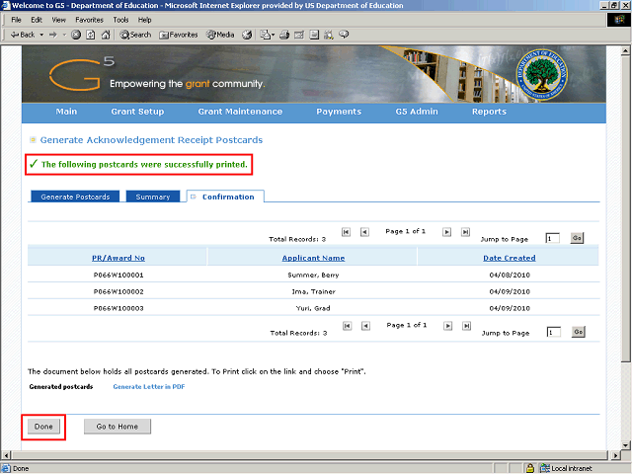Image resolution: width=632 pixels, height=474 pixels.
Task: Click the top first-page pager icon
Action: coord(346,232)
